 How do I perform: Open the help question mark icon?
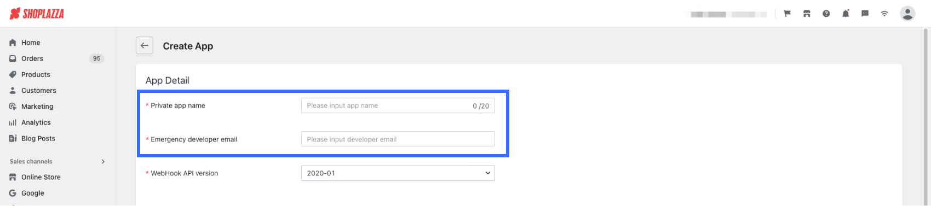tap(826, 14)
